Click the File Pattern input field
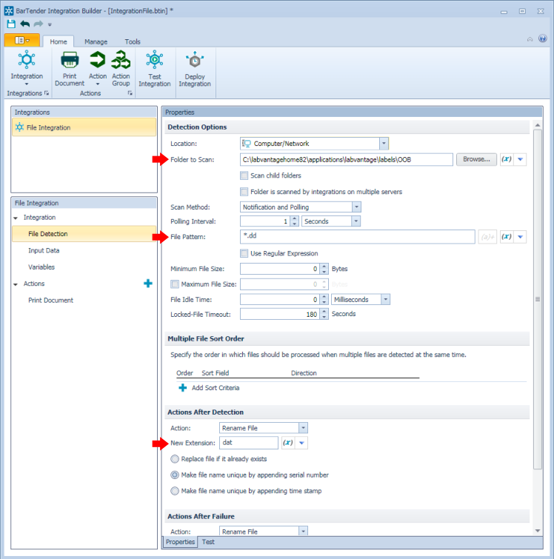The width and height of the screenshot is (554, 559). click(358, 237)
